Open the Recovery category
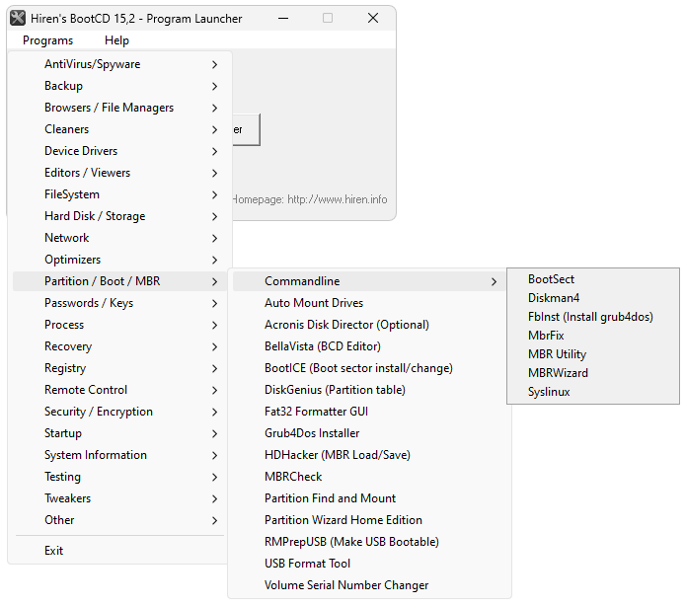 point(68,346)
